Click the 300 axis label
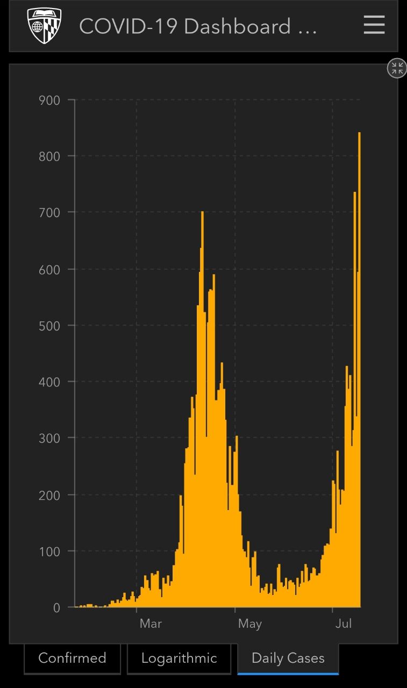 pos(49,439)
